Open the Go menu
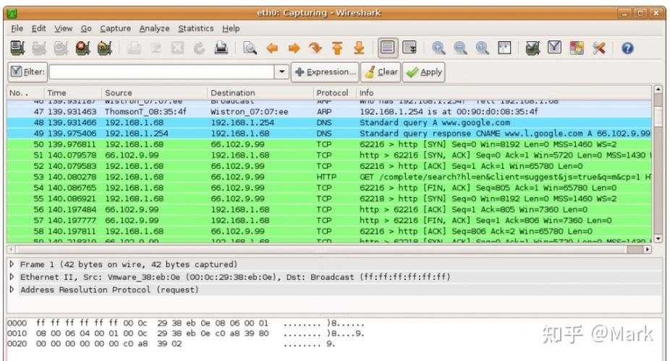Image resolution: width=670 pixels, height=361 pixels. (x=86, y=29)
